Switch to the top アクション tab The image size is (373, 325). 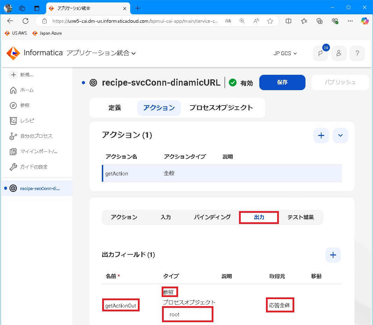[x=159, y=108]
